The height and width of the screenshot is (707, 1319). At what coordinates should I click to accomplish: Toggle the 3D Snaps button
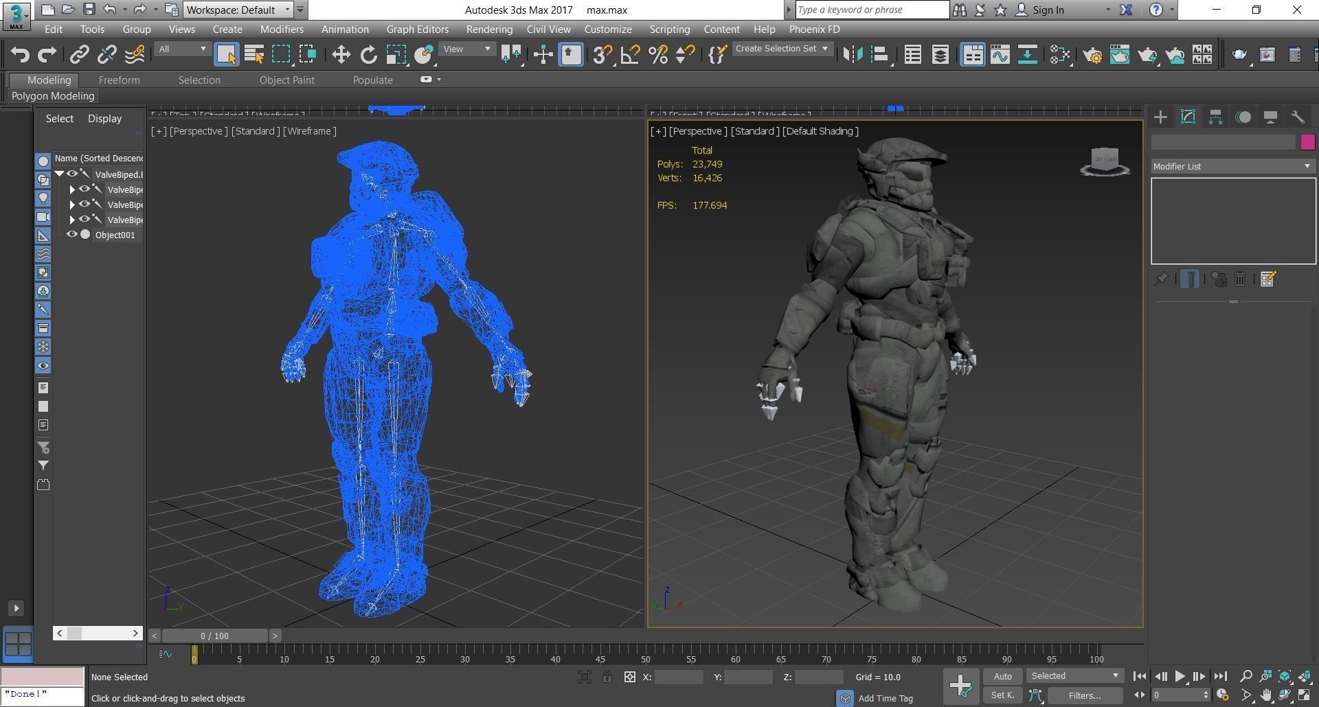pyautogui.click(x=602, y=54)
